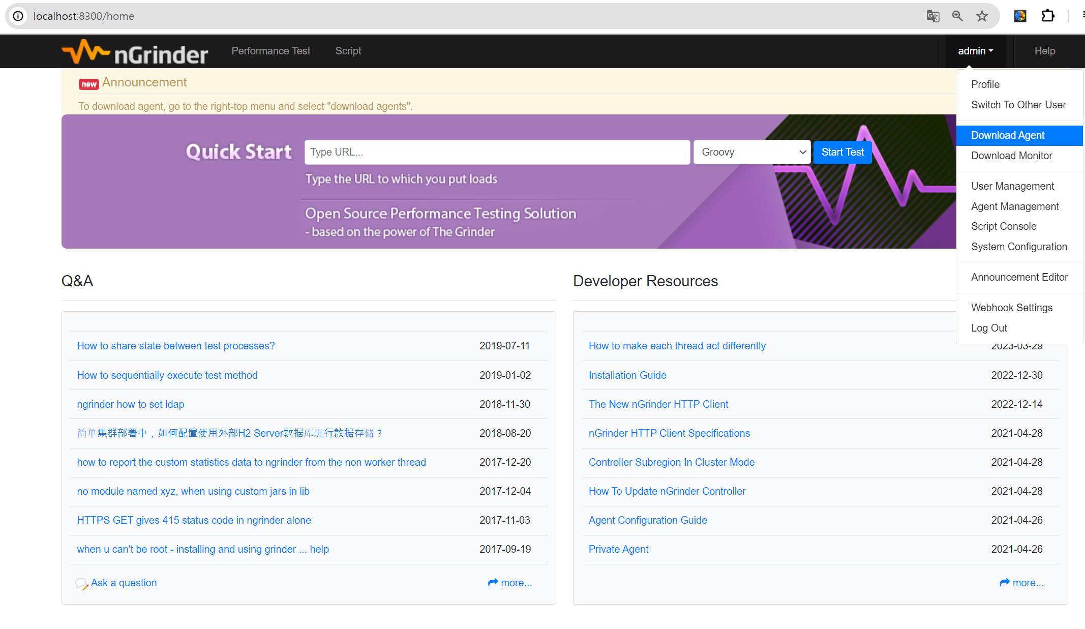
Task: Open 'How to make each thread act differently'
Action: (x=677, y=346)
